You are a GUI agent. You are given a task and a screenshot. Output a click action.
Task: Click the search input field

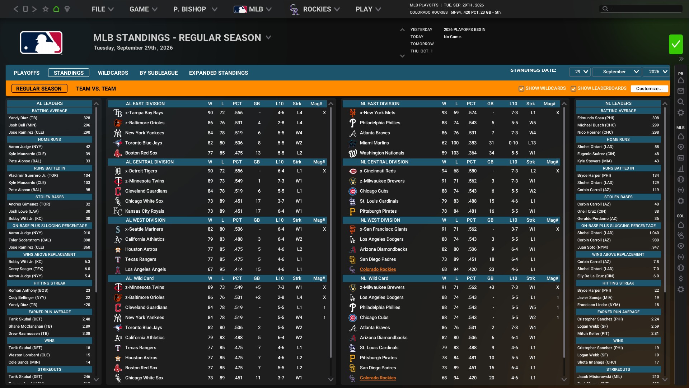[x=646, y=9]
